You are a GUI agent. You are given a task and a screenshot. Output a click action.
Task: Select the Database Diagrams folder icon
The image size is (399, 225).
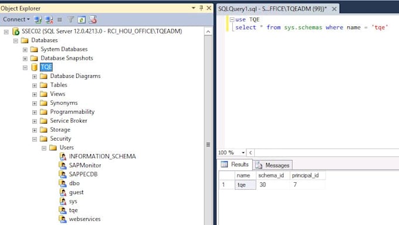coord(44,76)
